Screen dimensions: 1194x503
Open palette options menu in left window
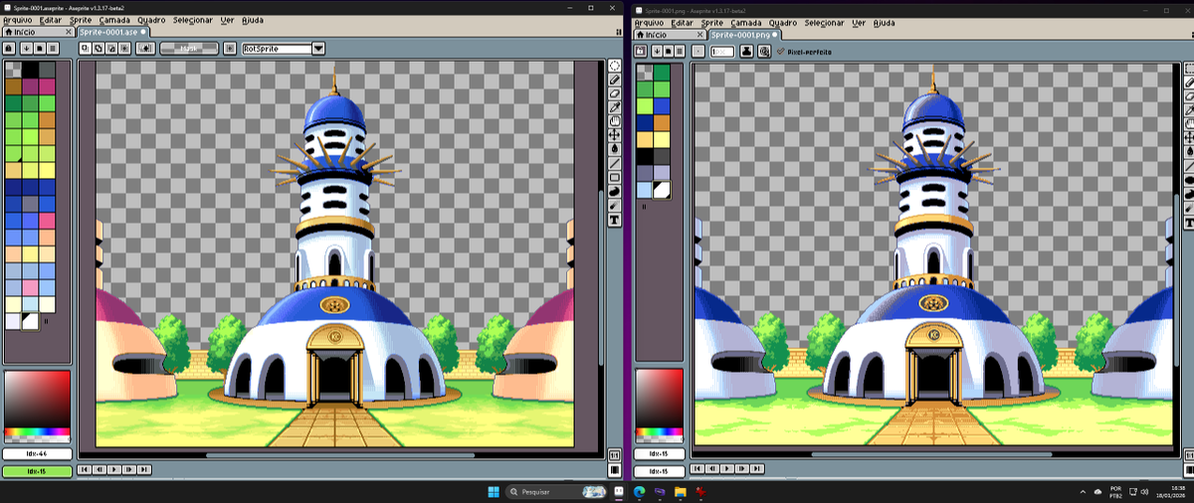tap(53, 48)
